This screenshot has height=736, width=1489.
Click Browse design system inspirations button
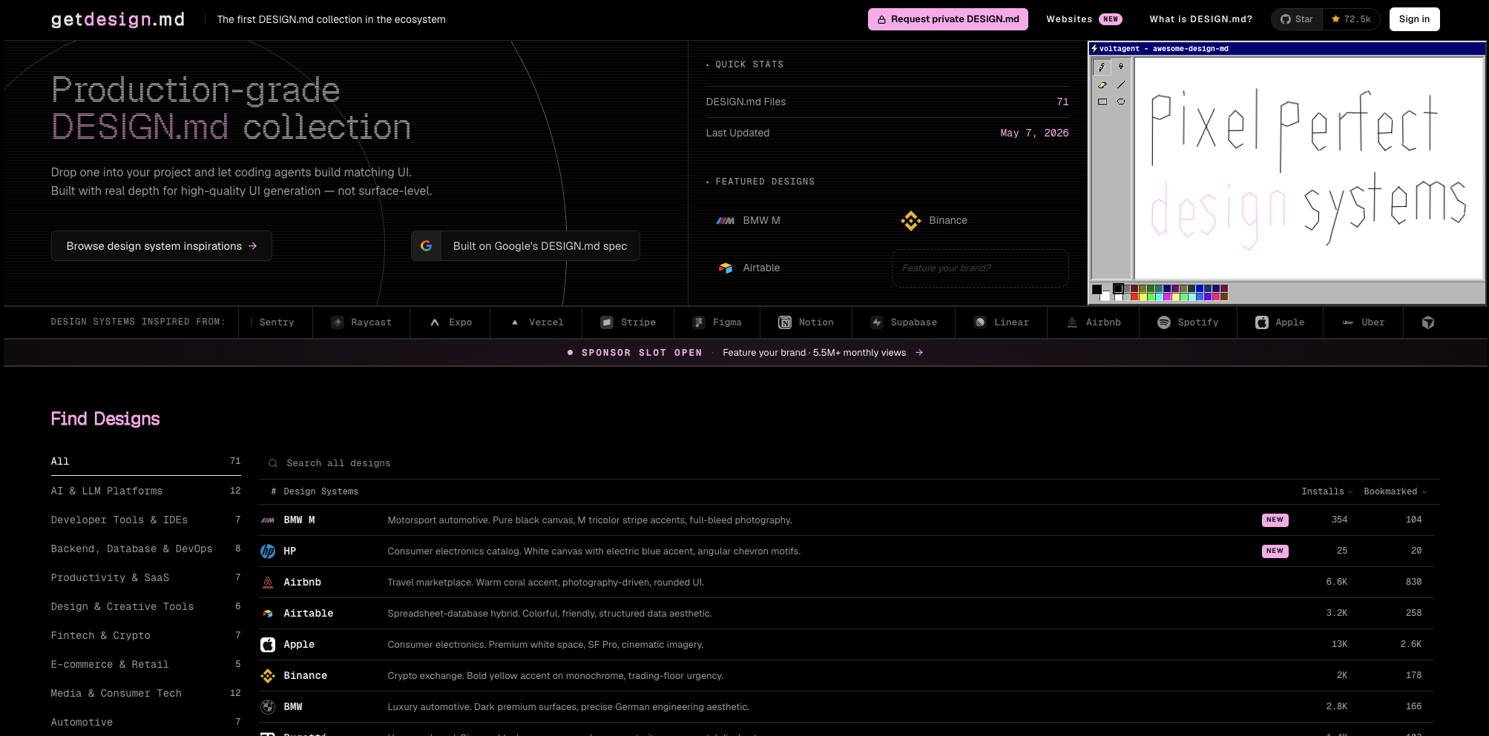point(162,246)
